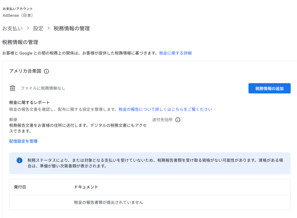Open お支払い from the breadcrumb
Viewport: 297px width, 218px height.
coord(12,28)
